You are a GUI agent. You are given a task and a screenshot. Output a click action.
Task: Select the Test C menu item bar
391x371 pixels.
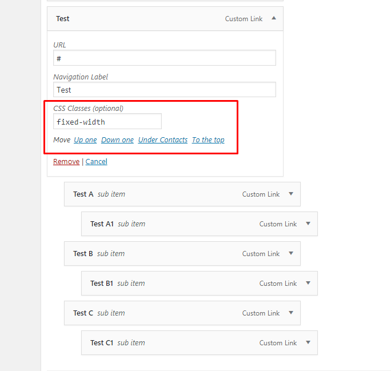click(182, 313)
